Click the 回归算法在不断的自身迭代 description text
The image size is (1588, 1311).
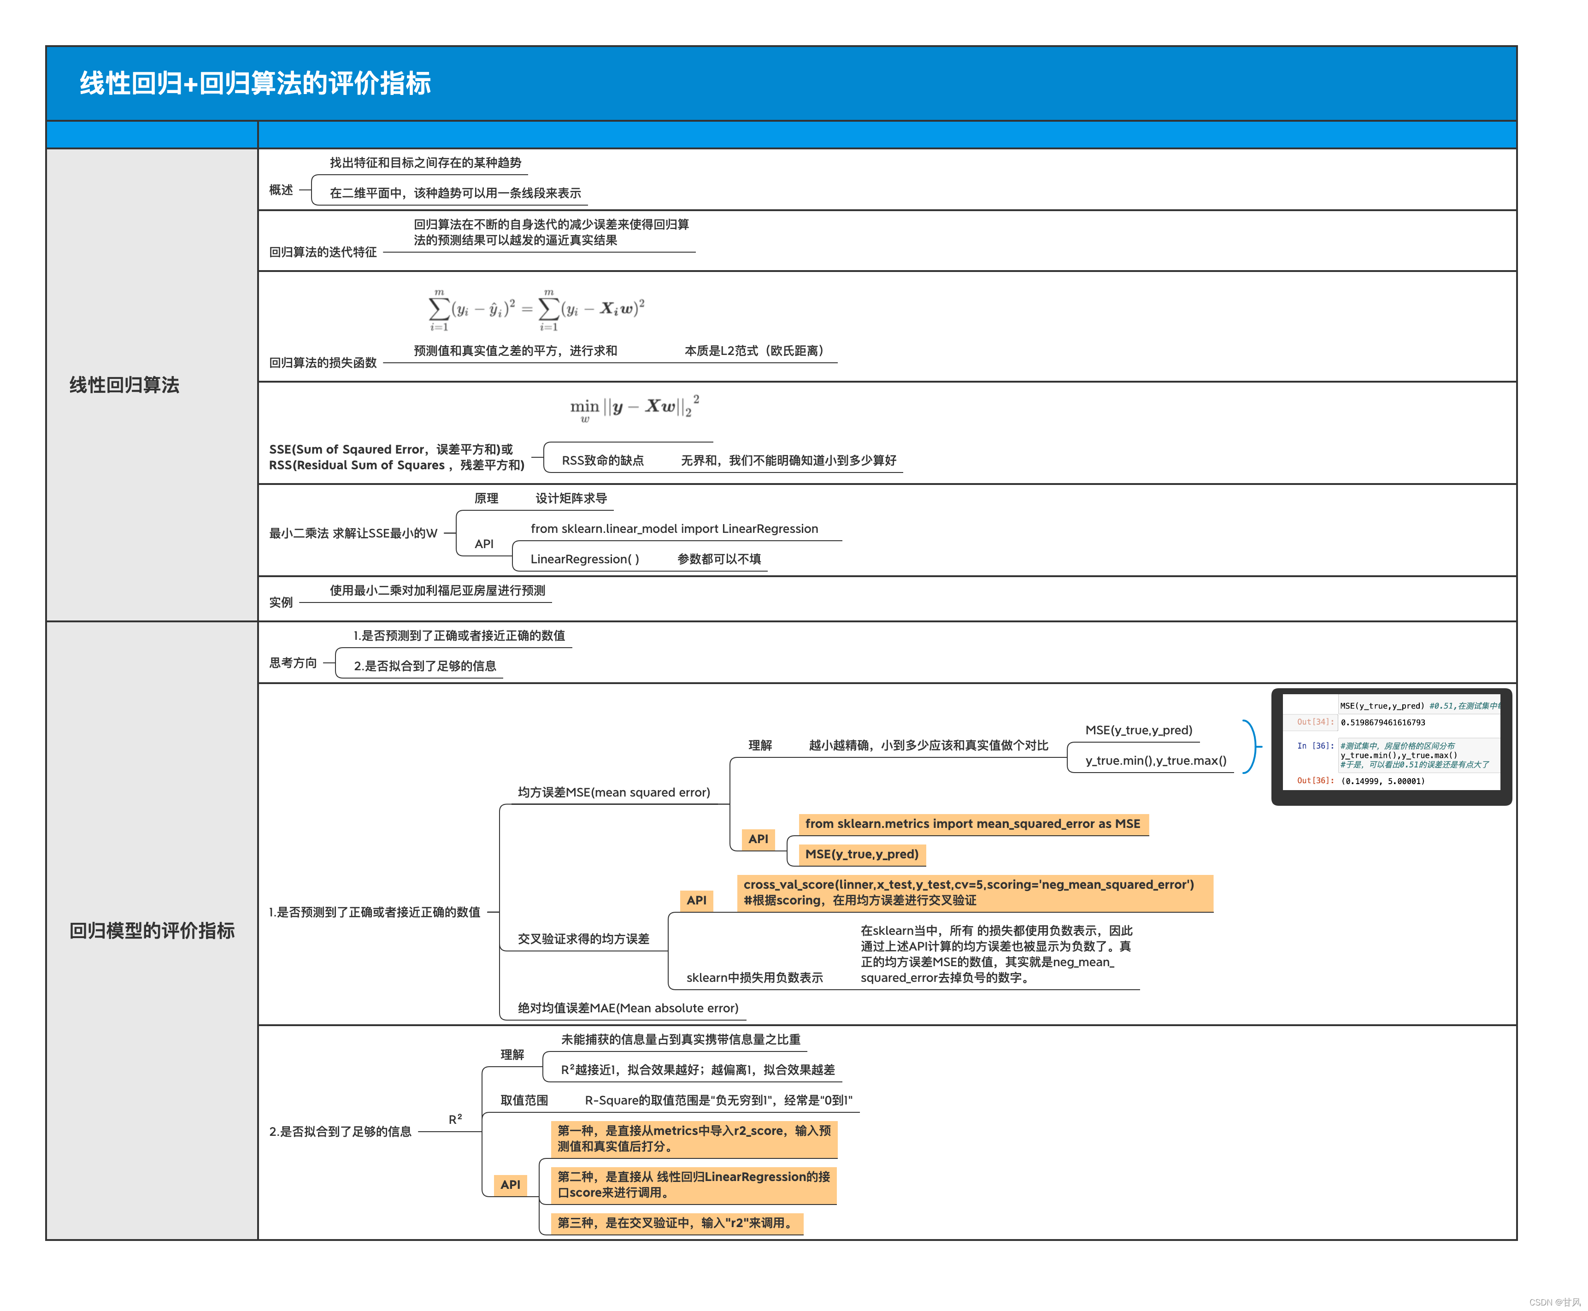[x=551, y=232]
